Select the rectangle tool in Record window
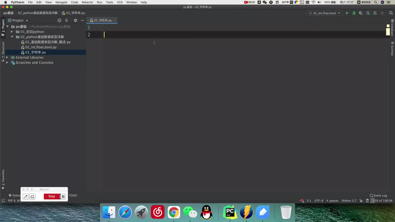The height and width of the screenshot is (222, 395). pos(32,196)
